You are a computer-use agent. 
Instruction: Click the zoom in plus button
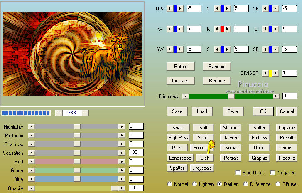coord(59,113)
